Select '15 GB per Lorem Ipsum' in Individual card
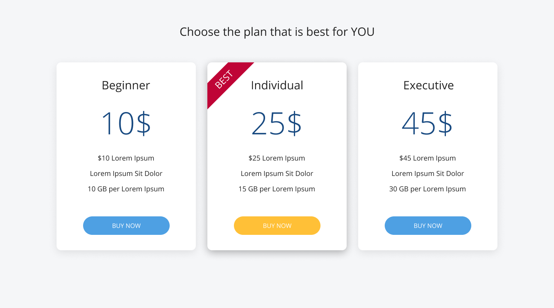554x308 pixels. click(277, 189)
